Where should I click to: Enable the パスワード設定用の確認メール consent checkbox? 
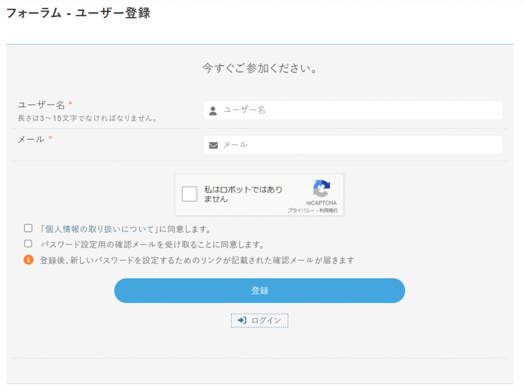coord(28,244)
